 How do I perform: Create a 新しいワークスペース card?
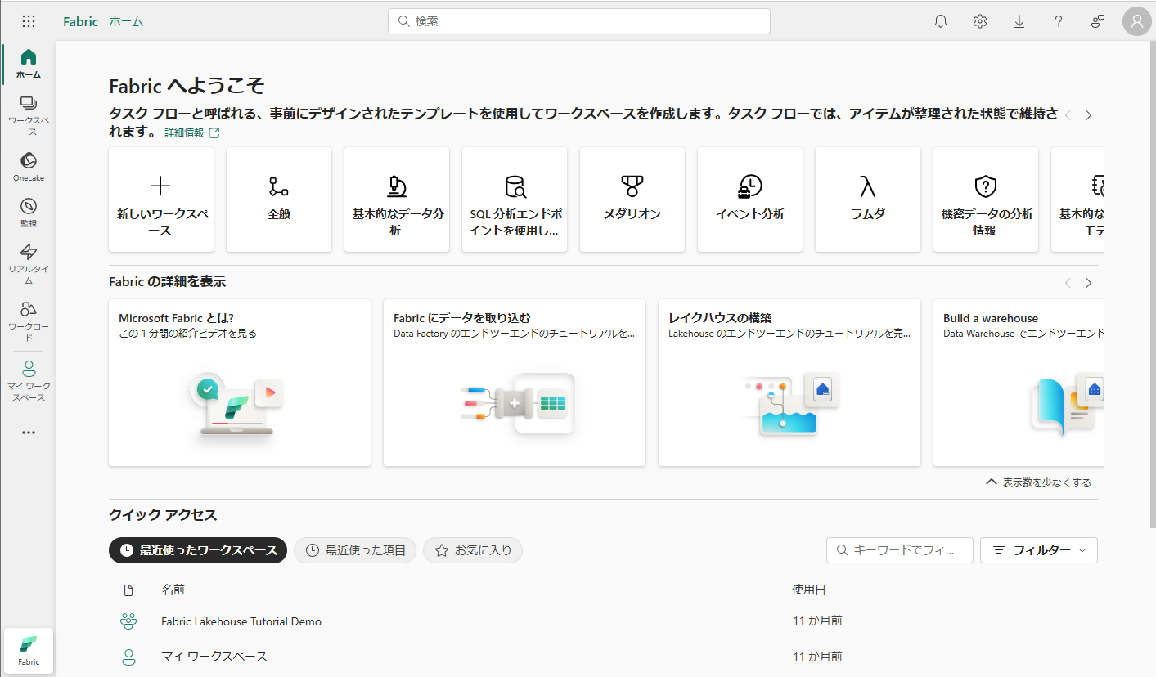tap(161, 200)
